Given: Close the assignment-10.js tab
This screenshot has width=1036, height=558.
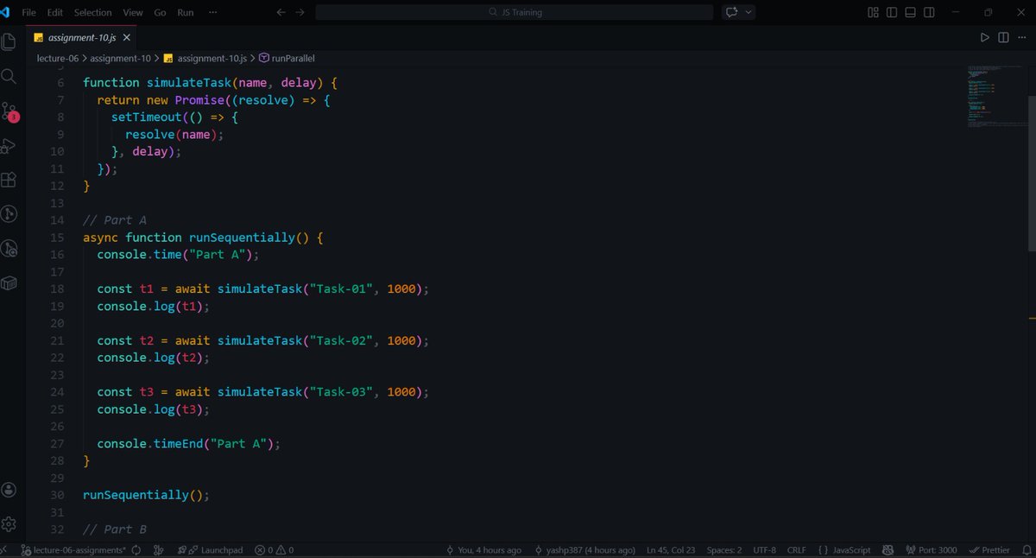Looking at the screenshot, I should point(127,38).
